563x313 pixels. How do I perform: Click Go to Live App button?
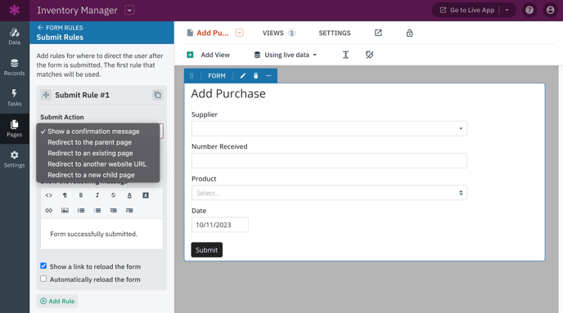(x=468, y=10)
